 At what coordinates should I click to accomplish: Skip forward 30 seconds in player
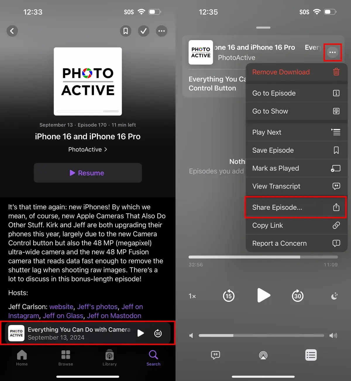[297, 296]
